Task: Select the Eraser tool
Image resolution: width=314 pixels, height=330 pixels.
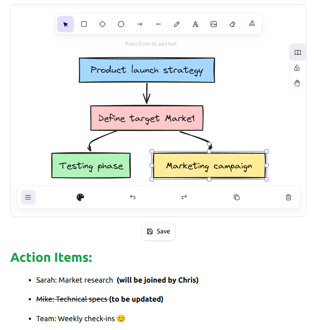Action: click(233, 24)
